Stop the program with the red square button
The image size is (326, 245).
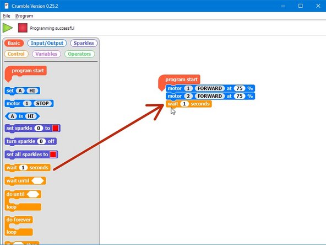[23, 28]
